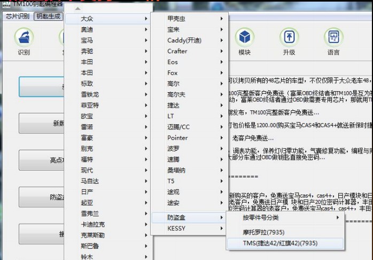The height and width of the screenshot is (260, 373).
Task: Choose 捷达 in the model submenu
Action: click(189, 105)
